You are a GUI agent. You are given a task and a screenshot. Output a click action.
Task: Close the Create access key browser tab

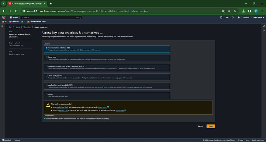[x=44, y=4]
